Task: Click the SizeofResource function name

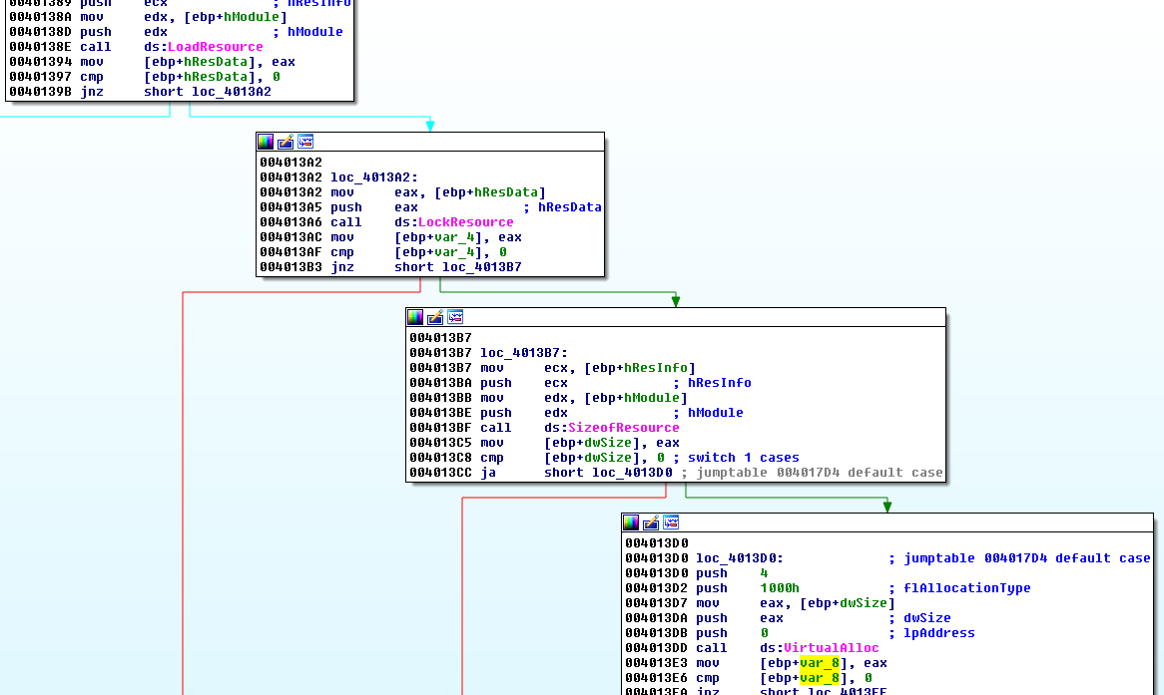Action: [623, 428]
